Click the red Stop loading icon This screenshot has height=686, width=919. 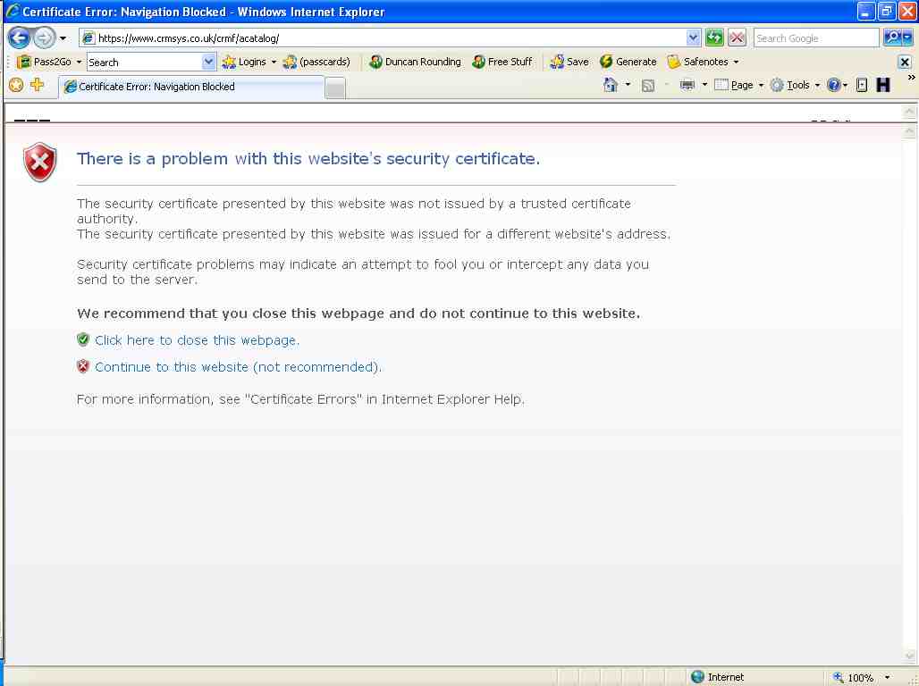pos(737,38)
